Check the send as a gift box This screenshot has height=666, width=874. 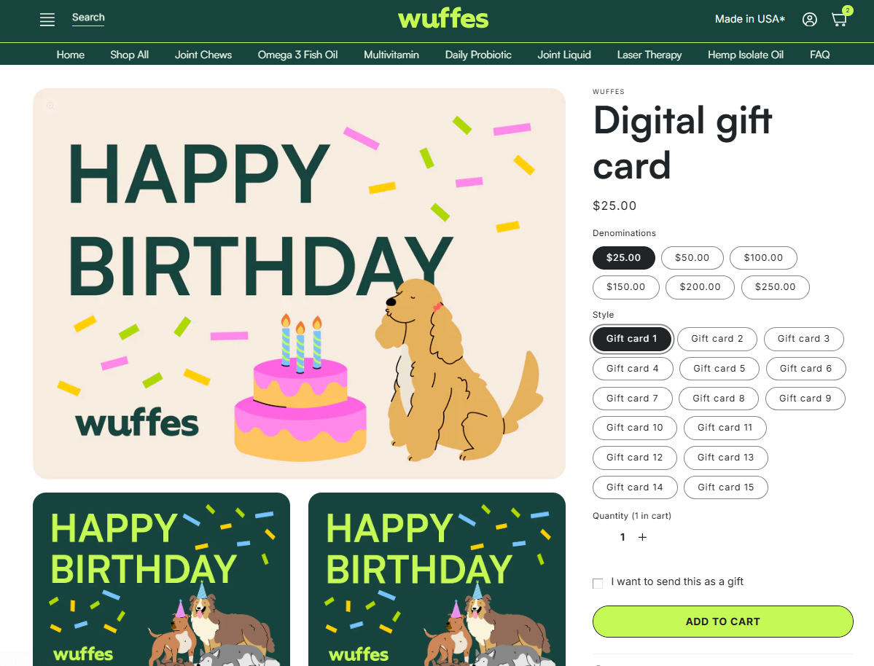tap(598, 583)
